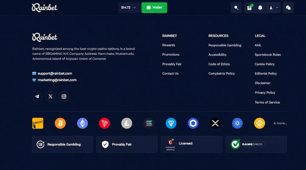This screenshot has height=170, width=306.
Task: Select the Ethereum coin icon
Action: (x=82, y=123)
